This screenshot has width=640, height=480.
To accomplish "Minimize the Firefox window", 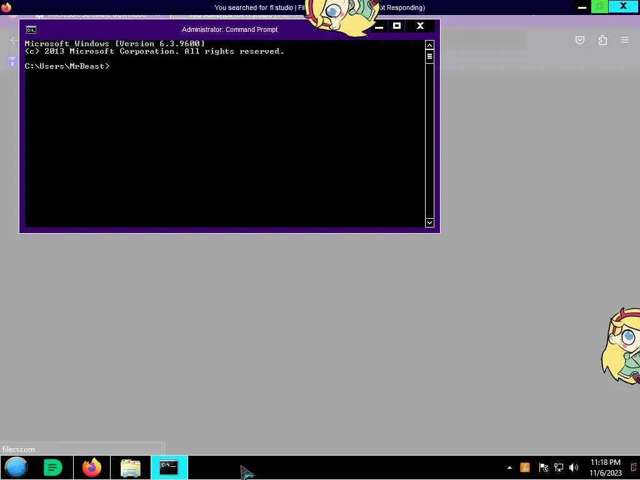I will (x=582, y=7).
